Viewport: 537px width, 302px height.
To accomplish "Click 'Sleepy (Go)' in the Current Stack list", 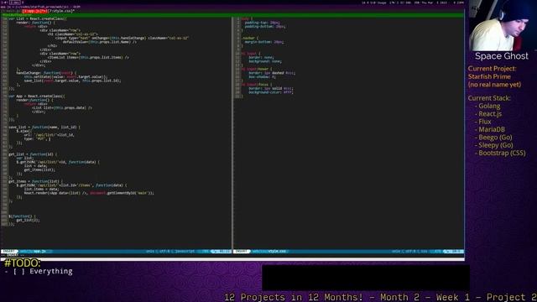I will pos(496,145).
